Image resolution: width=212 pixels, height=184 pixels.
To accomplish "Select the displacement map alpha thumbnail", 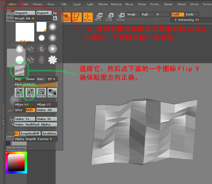I will click(19, 71).
